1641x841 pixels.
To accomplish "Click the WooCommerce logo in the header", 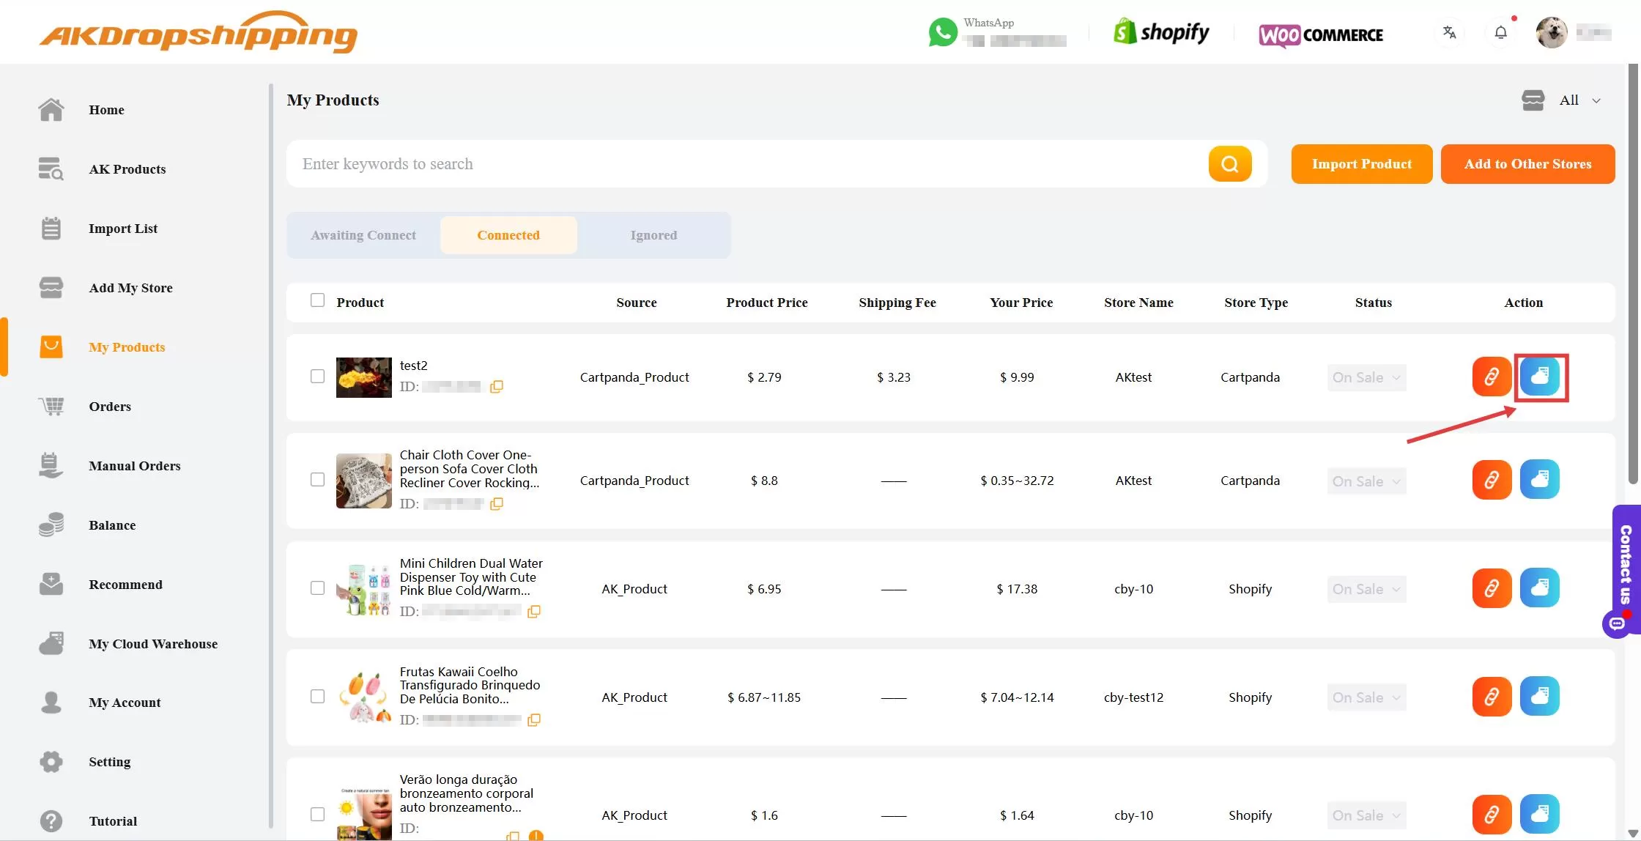I will [1320, 34].
